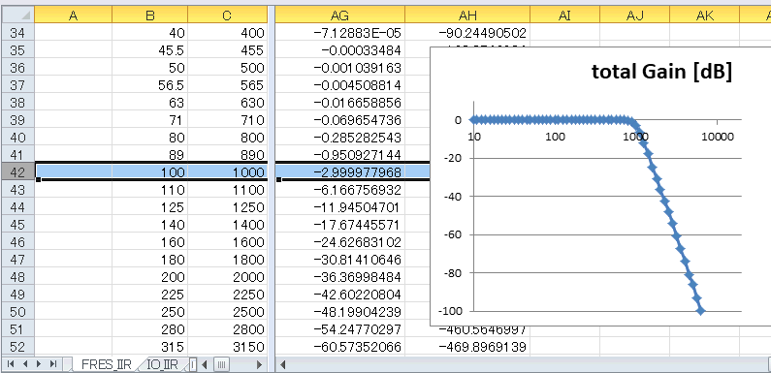Click the left-pane horizontal scrollbar thumb
The image size is (771, 373).
pyautogui.click(x=222, y=364)
